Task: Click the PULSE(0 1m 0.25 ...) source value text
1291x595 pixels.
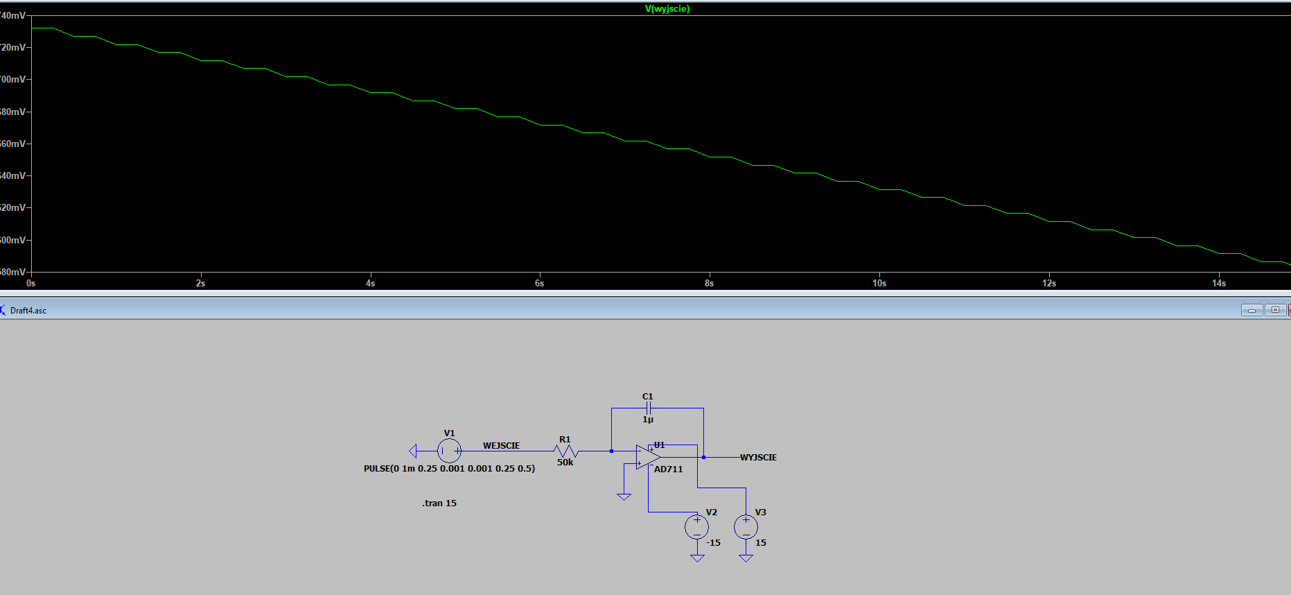Action: pos(449,469)
